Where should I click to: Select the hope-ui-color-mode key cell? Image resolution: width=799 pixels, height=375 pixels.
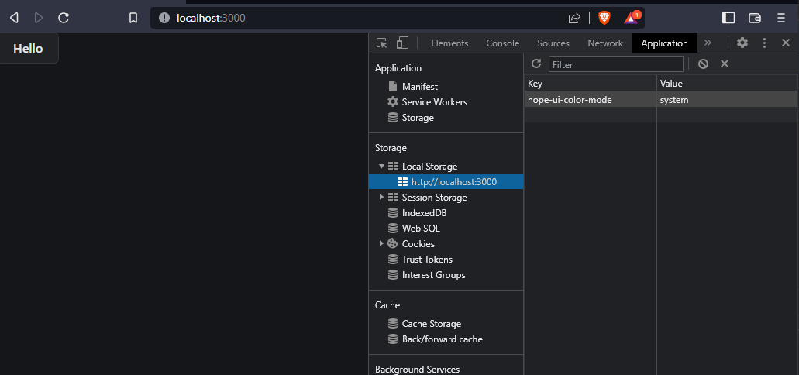590,100
